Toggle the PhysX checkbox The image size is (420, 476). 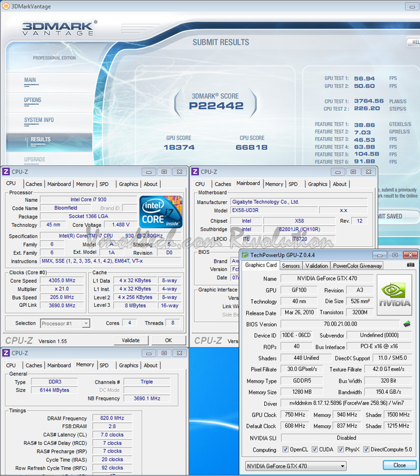pyautogui.click(x=341, y=449)
